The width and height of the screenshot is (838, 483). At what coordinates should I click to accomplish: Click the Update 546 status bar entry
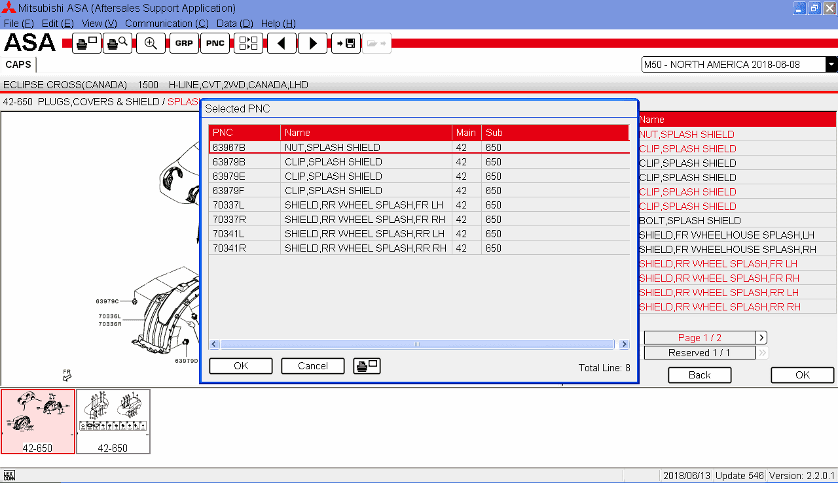(738, 476)
